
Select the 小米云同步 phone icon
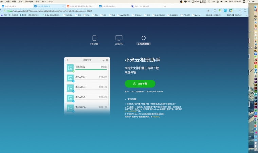point(94,38)
